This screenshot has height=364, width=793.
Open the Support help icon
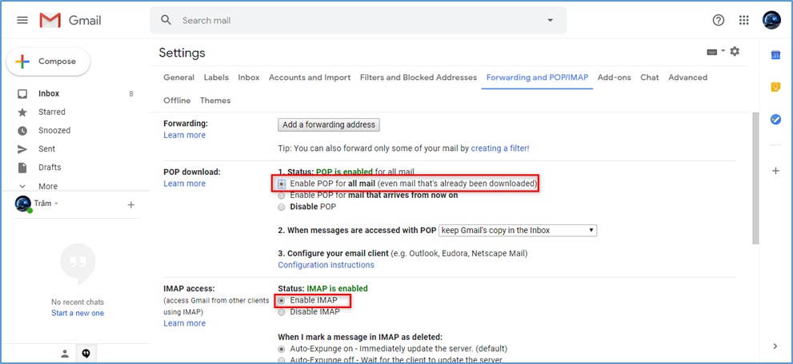point(718,20)
